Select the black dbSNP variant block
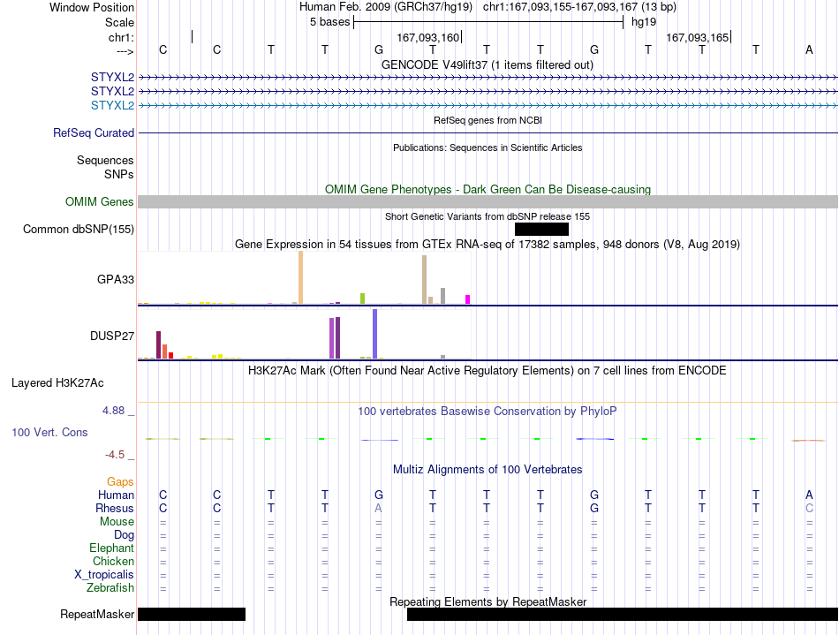The height and width of the screenshot is (635, 839). 541,229
